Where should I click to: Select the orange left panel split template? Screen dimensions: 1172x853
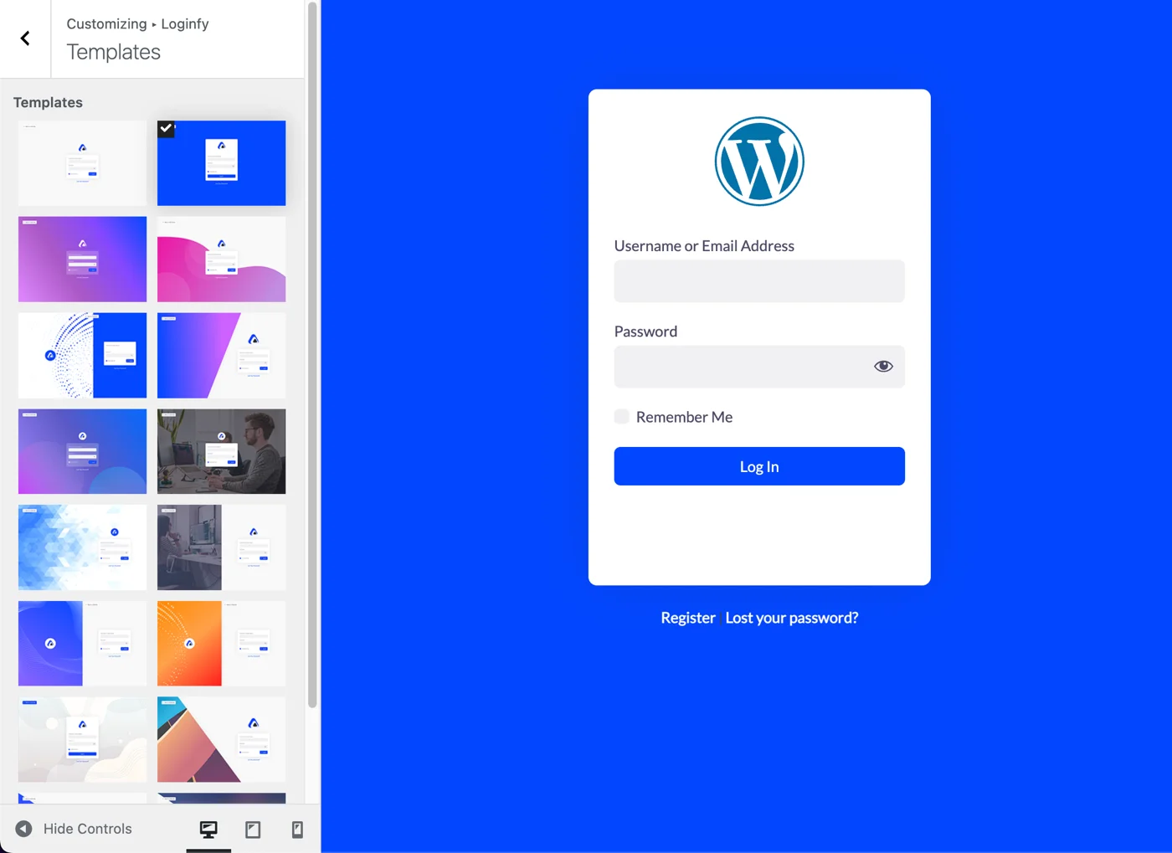(x=221, y=644)
